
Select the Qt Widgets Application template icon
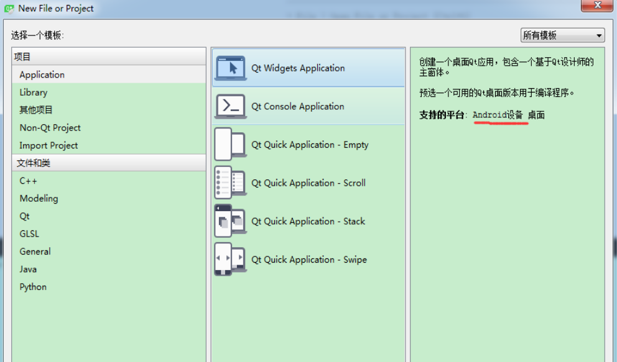pyautogui.click(x=231, y=68)
